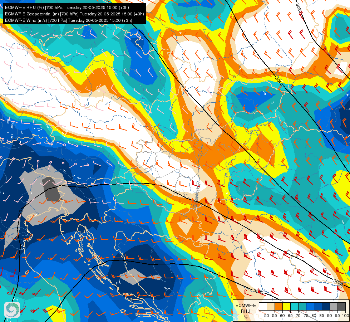Click the Wind (m/s) 700 hPa title line

(69, 20)
